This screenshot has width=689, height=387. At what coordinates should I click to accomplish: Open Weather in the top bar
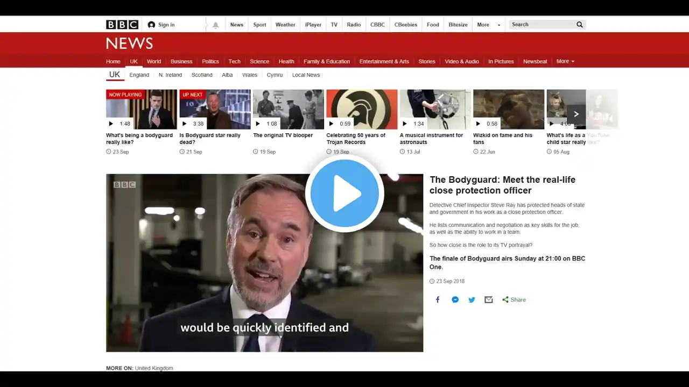(285, 25)
